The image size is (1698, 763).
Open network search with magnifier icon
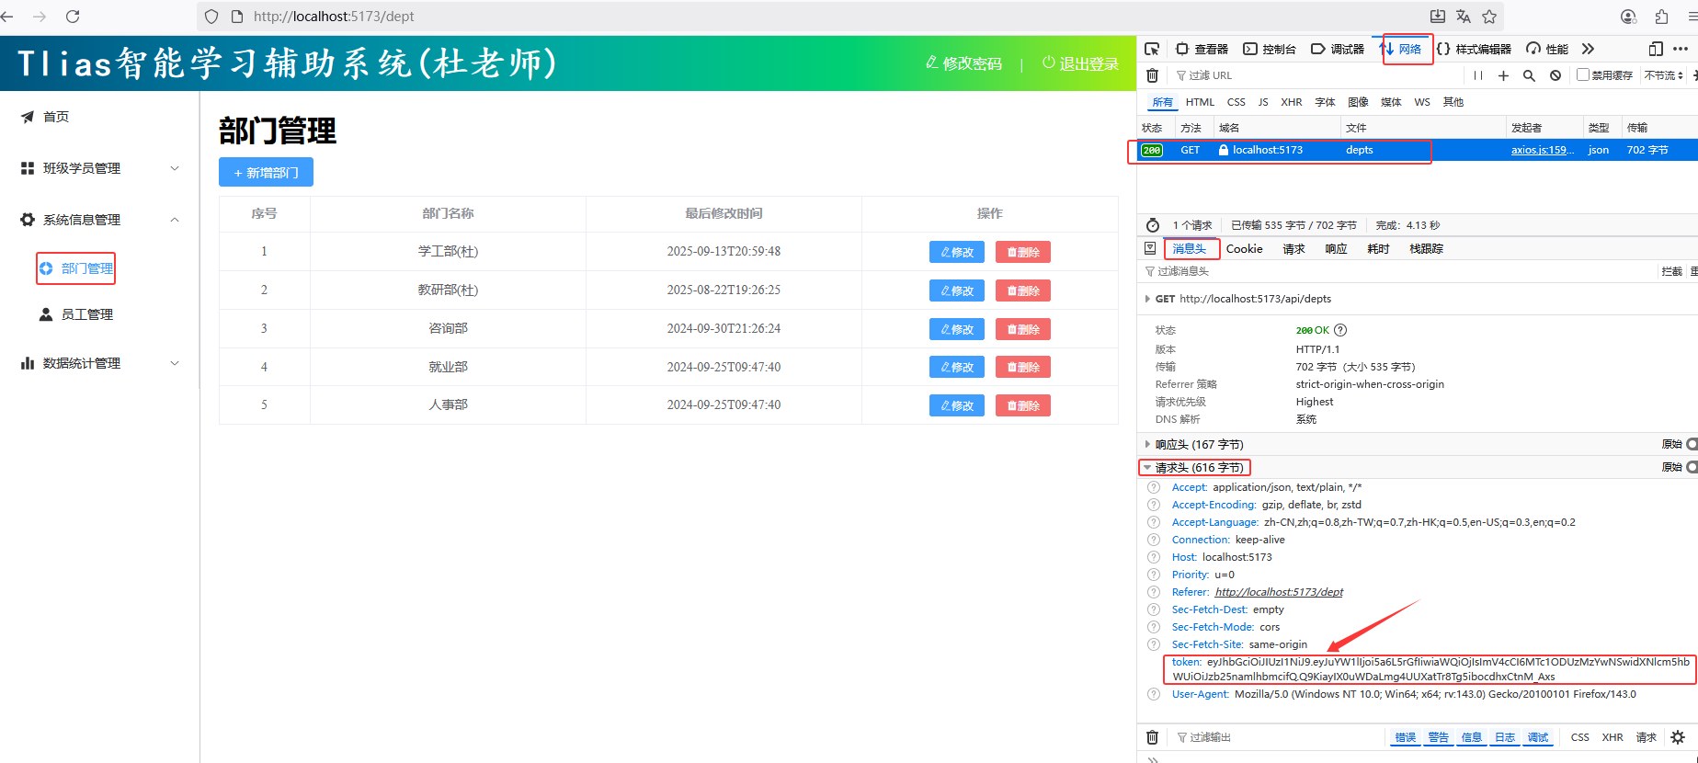(1529, 75)
